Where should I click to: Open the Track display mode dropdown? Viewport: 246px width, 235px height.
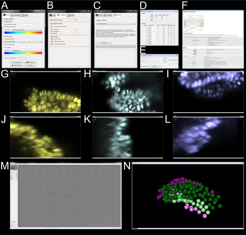[x=23, y=42]
